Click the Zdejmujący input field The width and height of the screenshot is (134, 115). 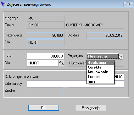coord(75,84)
